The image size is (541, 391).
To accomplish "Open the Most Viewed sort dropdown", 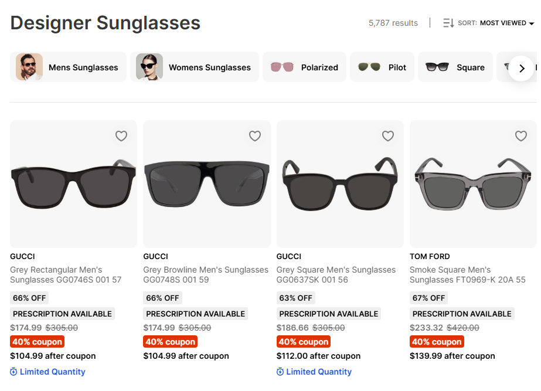I will pos(506,23).
